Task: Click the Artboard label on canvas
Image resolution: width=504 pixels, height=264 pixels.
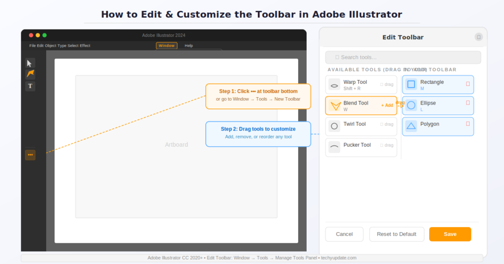Action: point(177,144)
